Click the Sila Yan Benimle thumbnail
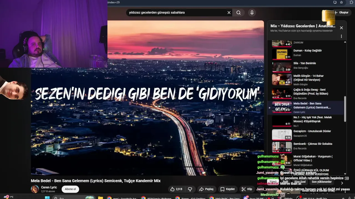This screenshot has width=355, height=199. [x=282, y=67]
